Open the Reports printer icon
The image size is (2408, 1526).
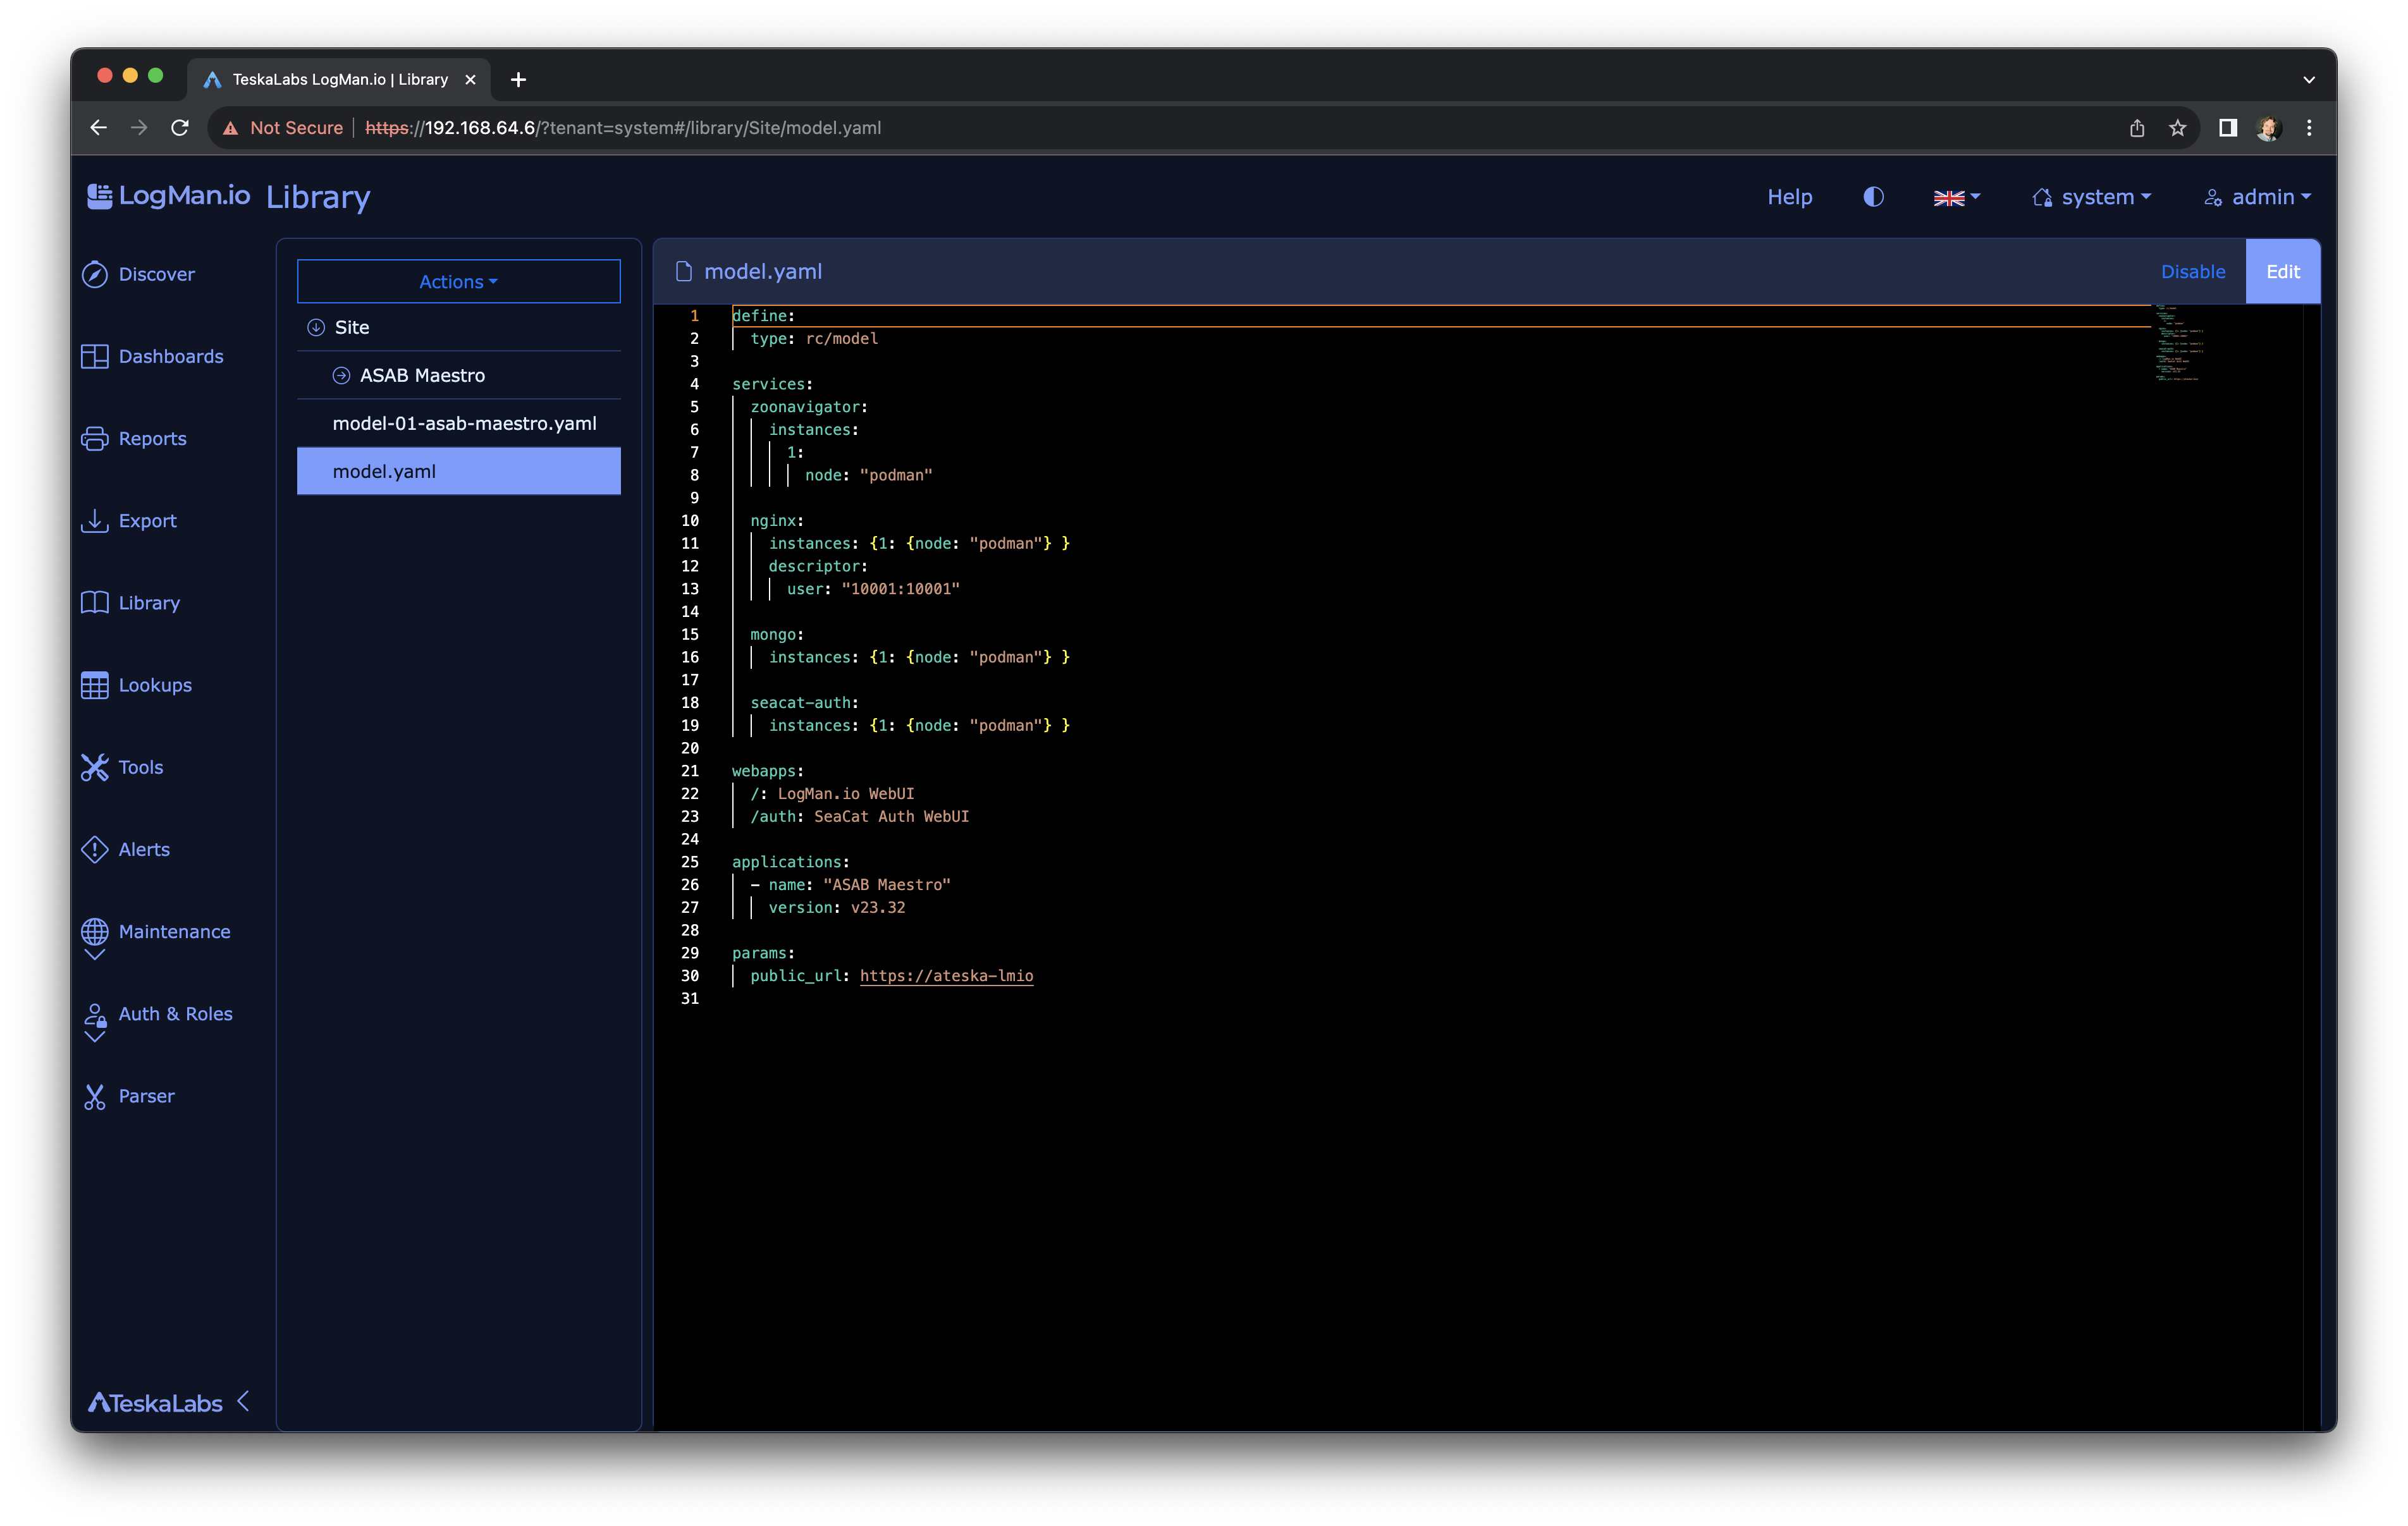95,438
